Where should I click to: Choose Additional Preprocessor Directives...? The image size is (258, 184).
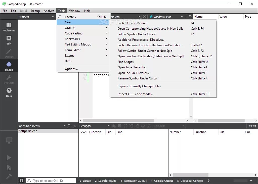(163, 40)
